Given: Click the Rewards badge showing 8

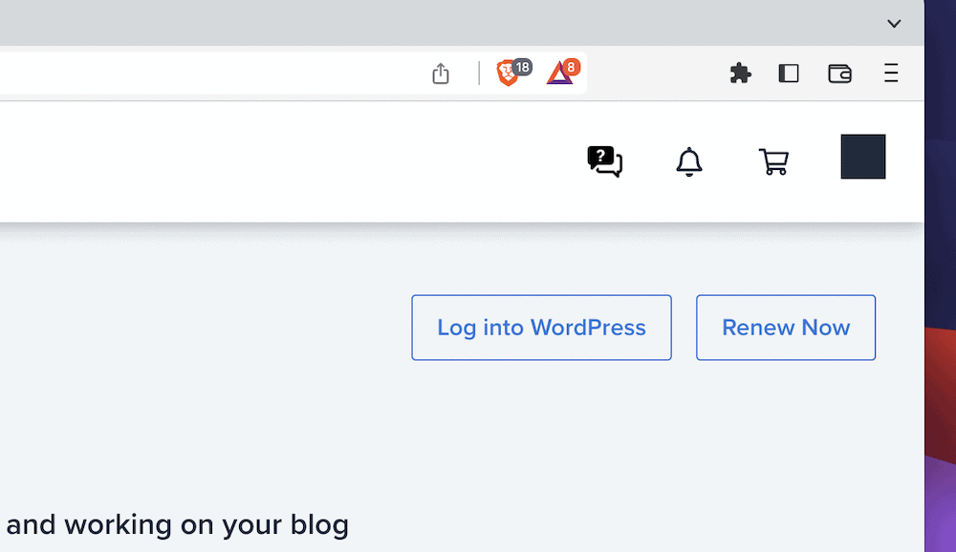Looking at the screenshot, I should click(x=571, y=67).
